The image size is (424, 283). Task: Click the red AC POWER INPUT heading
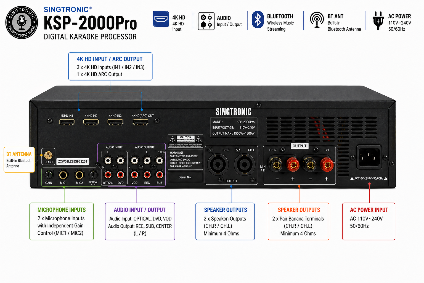(x=369, y=210)
